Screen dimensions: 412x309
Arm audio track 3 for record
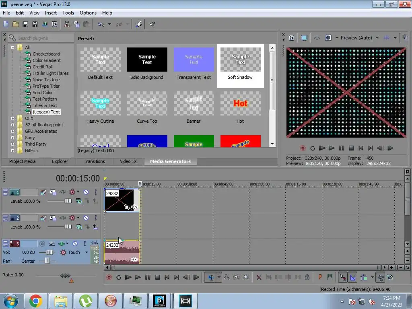[42, 244]
